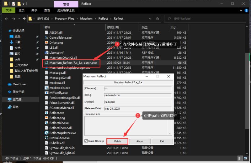This screenshot has height=163, width=251.
Task: Select the Message.dll file name
Action: [58, 73]
